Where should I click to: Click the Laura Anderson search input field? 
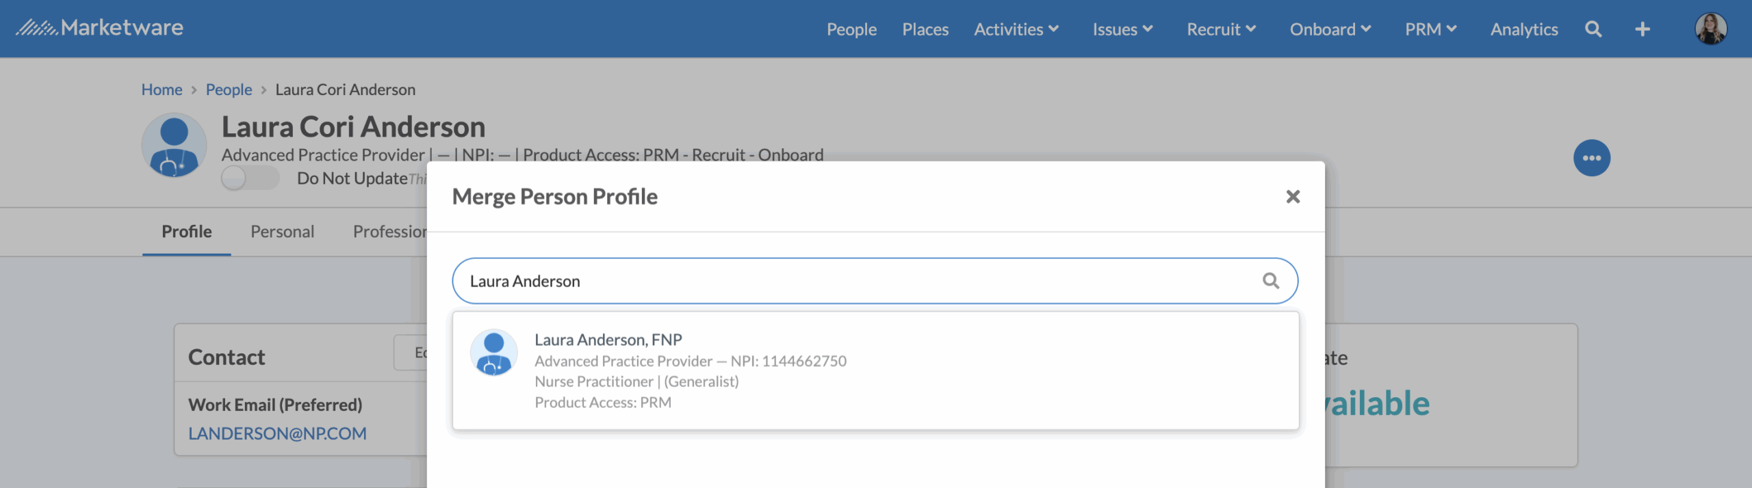pos(855,281)
